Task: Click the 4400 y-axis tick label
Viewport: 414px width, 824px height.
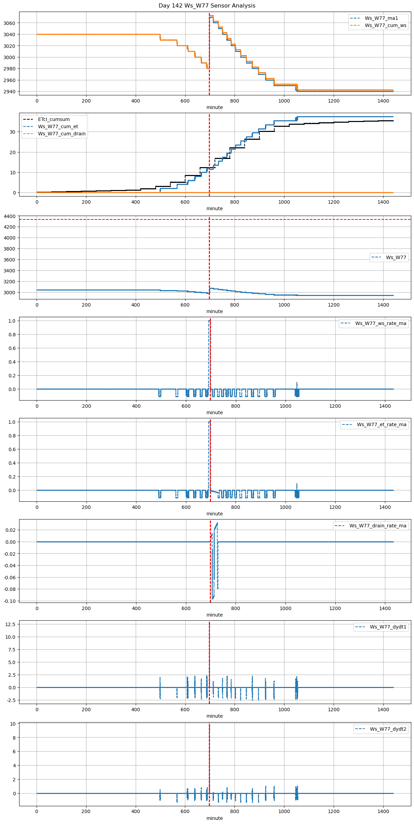Action: [9, 216]
